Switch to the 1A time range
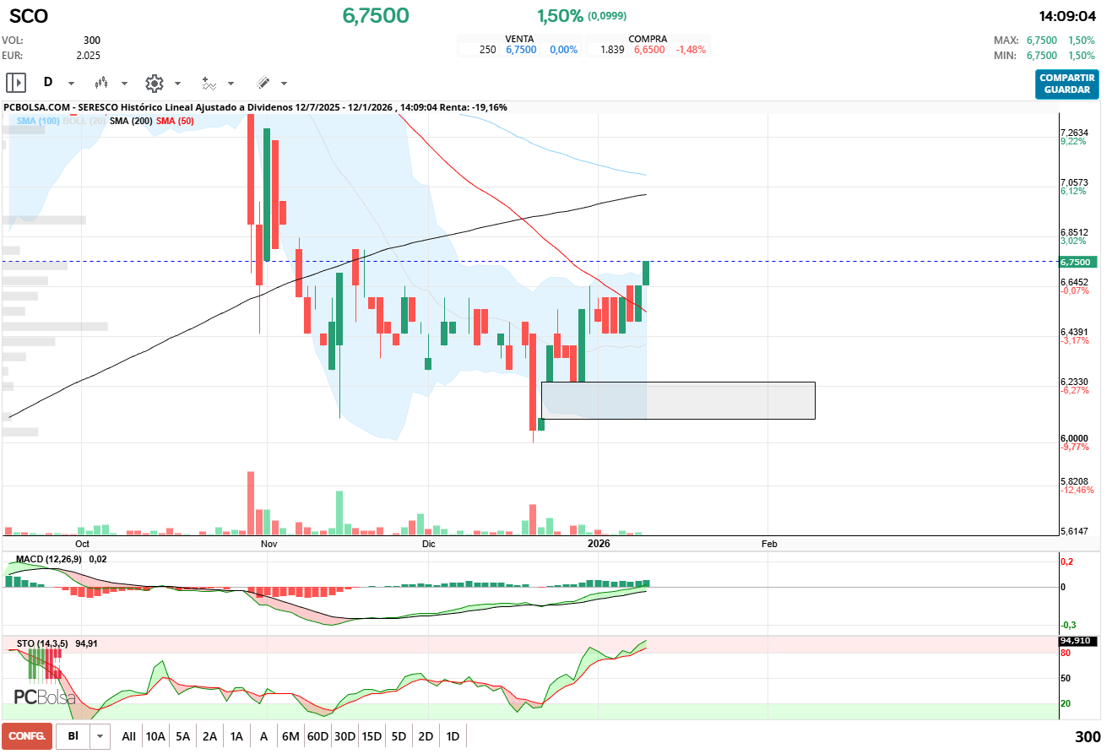Image resolution: width=1112 pixels, height=754 pixels. click(236, 736)
